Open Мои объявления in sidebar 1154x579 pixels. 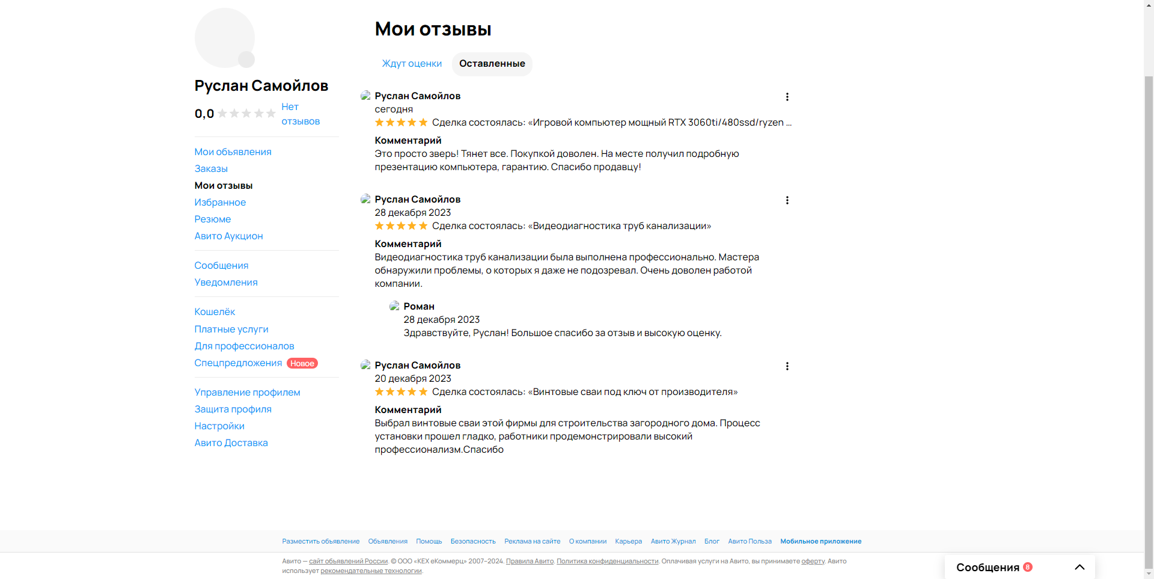233,152
